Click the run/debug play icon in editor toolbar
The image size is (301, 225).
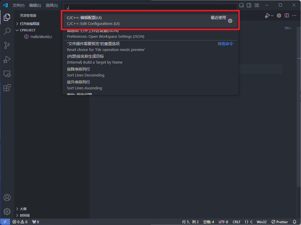(x=267, y=16)
